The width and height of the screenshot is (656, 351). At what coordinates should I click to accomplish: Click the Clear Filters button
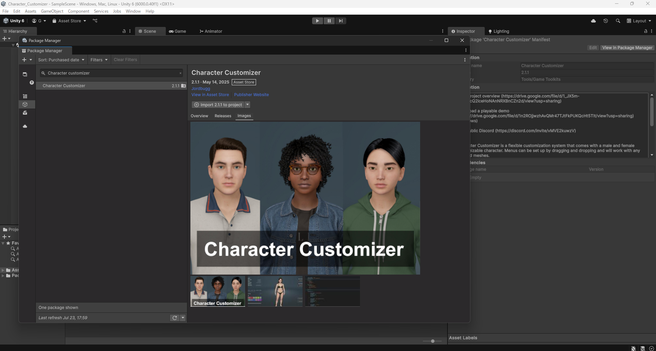[x=125, y=60]
